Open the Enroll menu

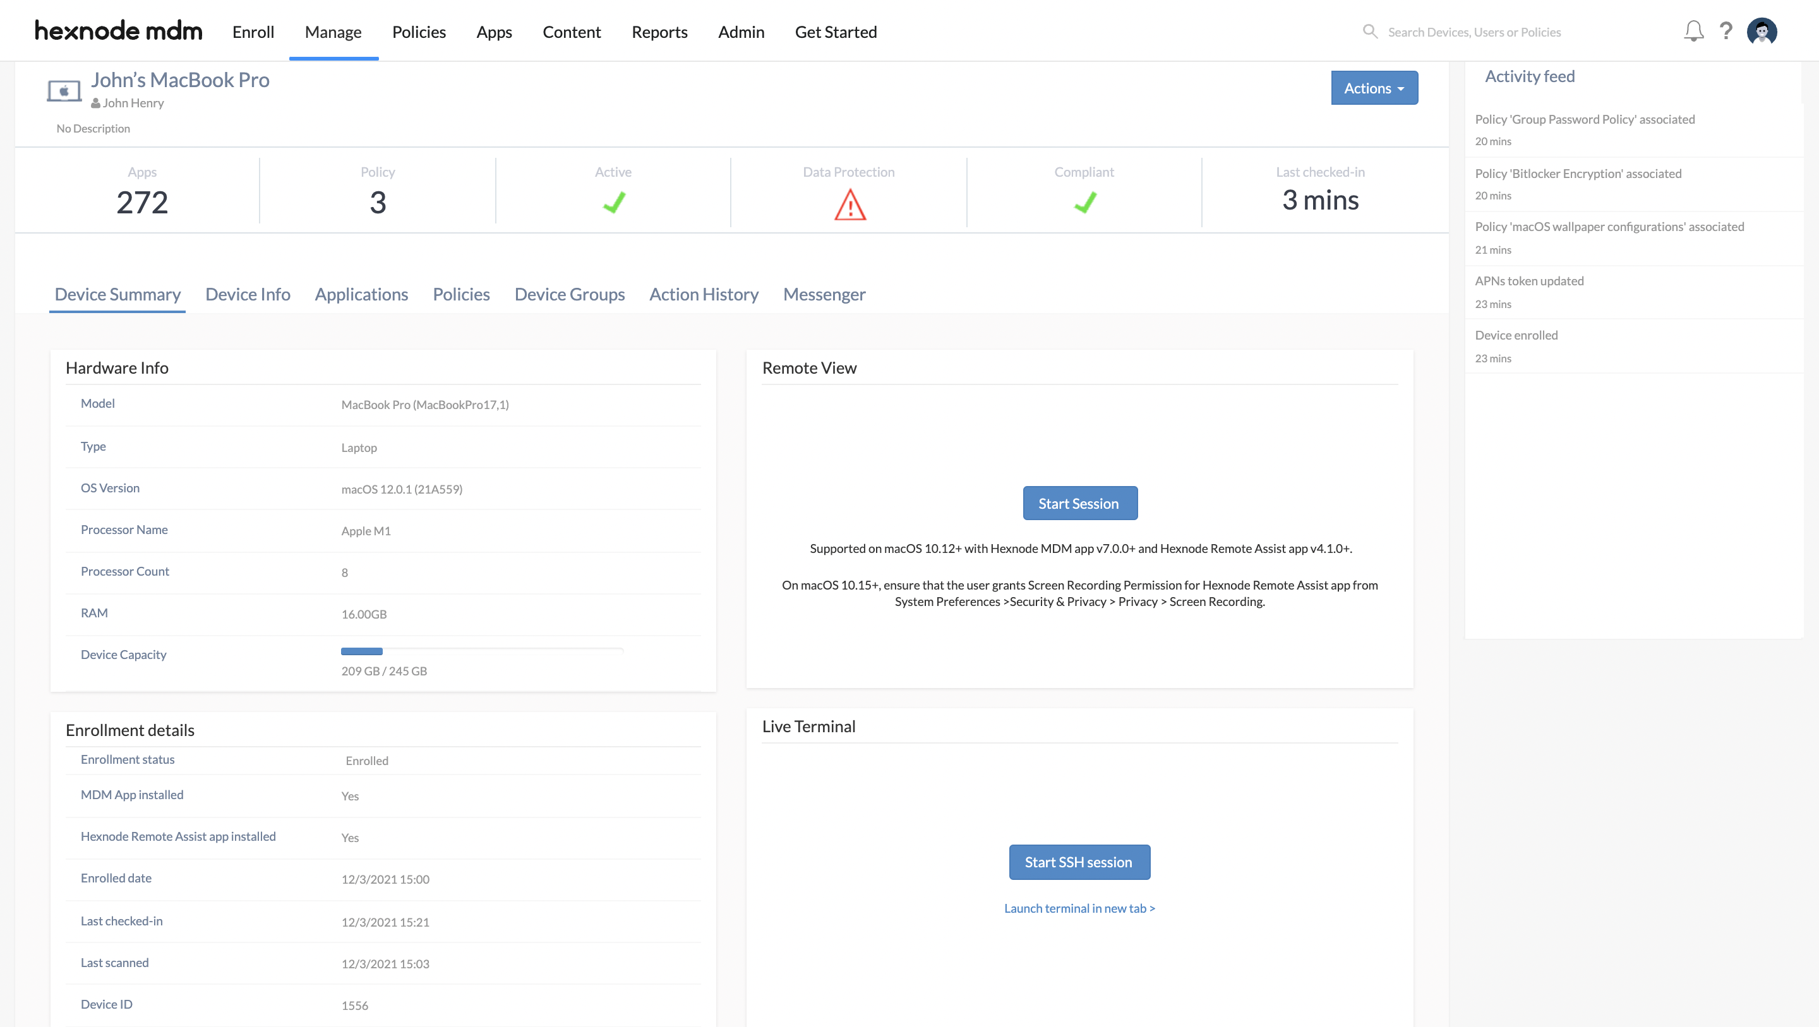coord(253,32)
